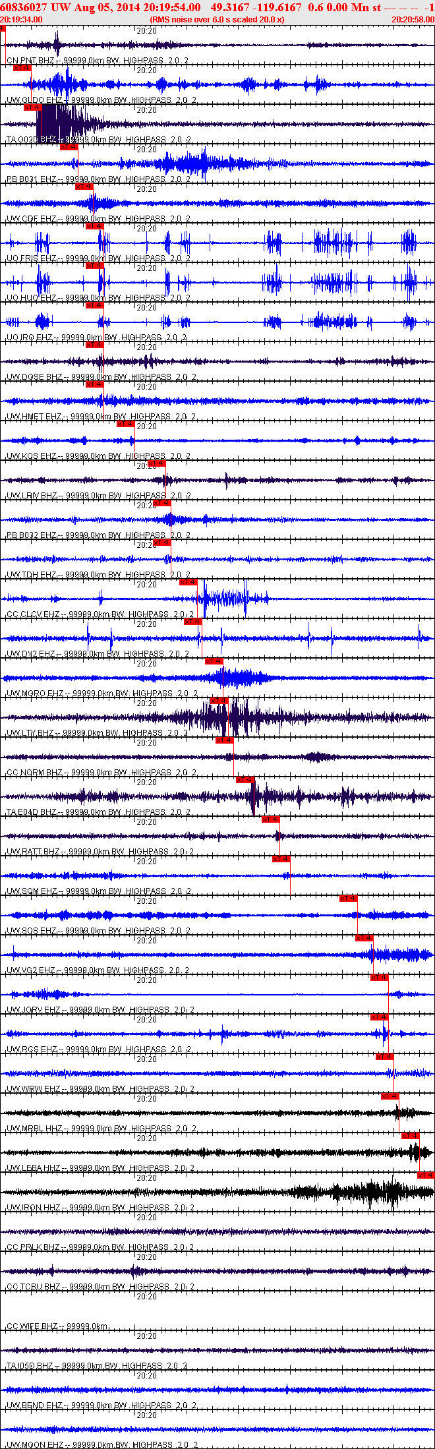Click red pick flag on O02D trace
Screen dimensions: 435x1449
(x=33, y=107)
